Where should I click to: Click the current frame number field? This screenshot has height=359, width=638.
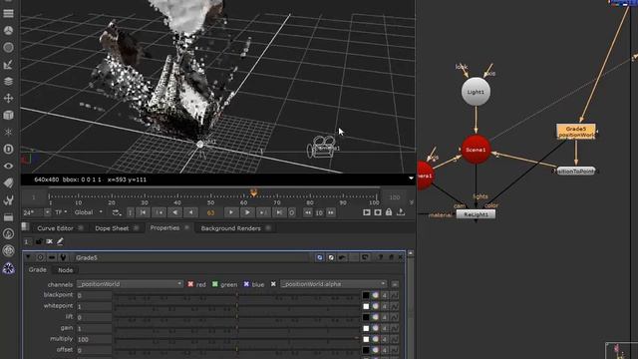coord(210,212)
